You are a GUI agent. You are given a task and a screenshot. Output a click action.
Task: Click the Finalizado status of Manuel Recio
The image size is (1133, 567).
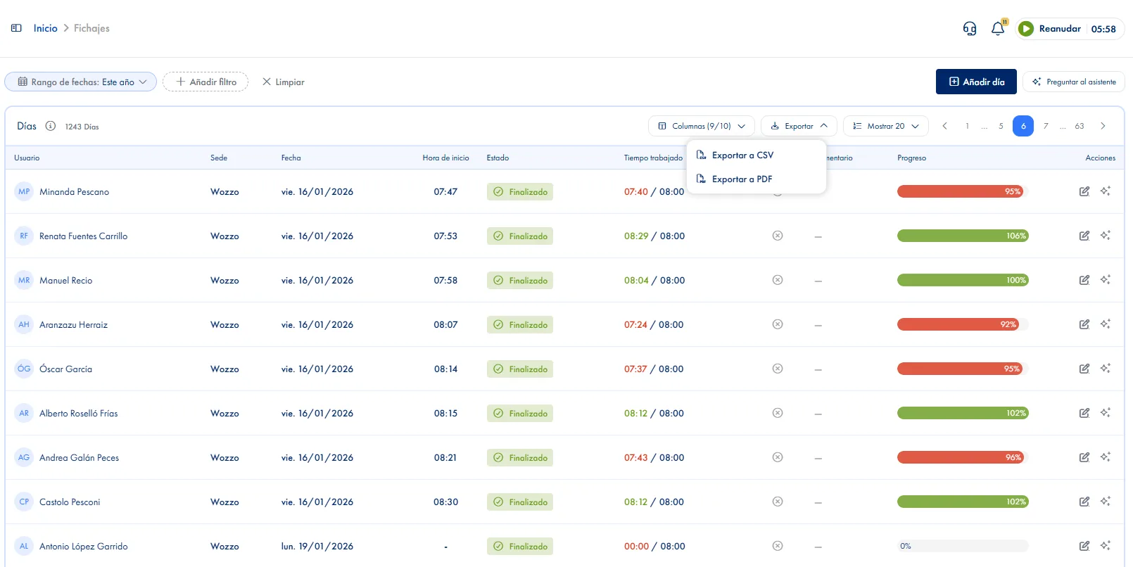520,280
